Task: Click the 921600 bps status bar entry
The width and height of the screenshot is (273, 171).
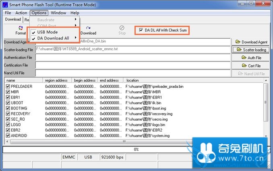Action: coord(112,157)
